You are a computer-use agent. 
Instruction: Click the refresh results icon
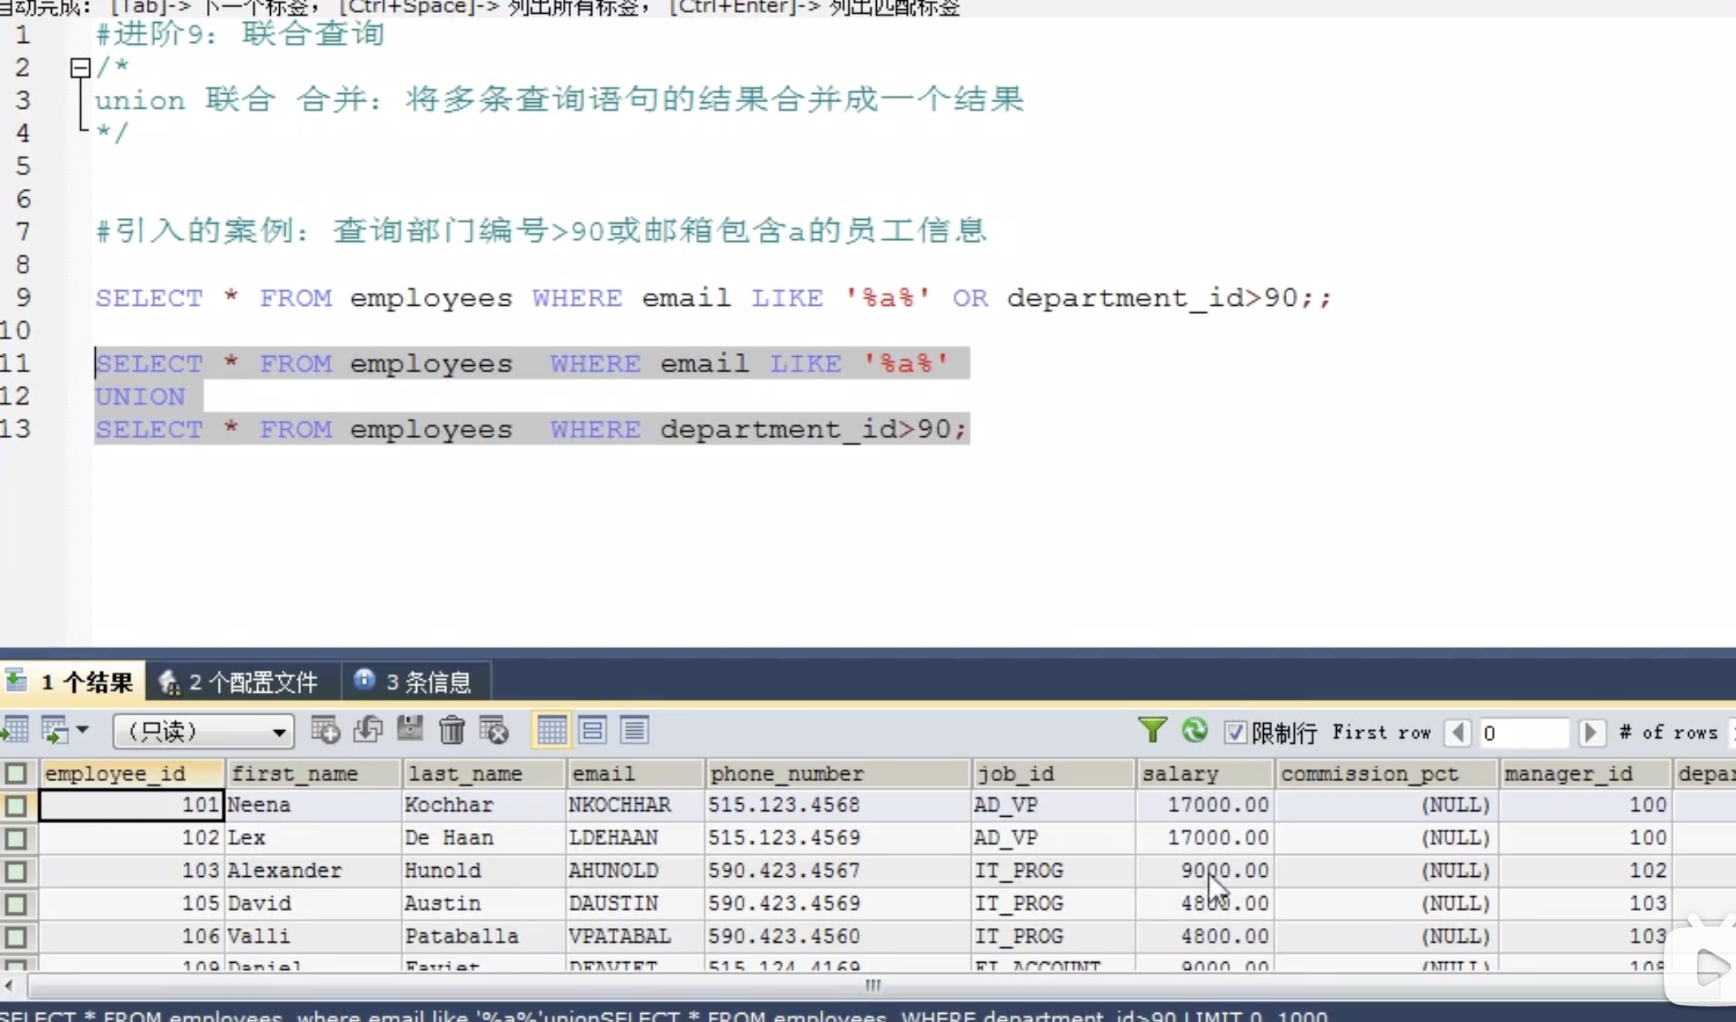pos(1194,731)
